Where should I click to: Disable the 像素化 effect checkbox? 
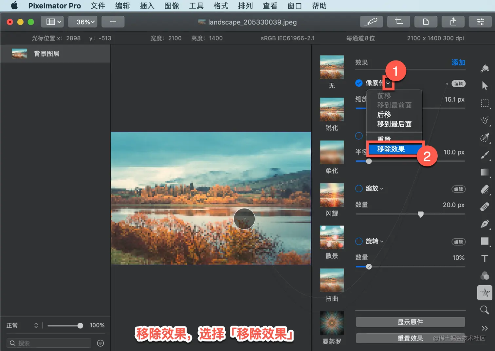click(359, 83)
